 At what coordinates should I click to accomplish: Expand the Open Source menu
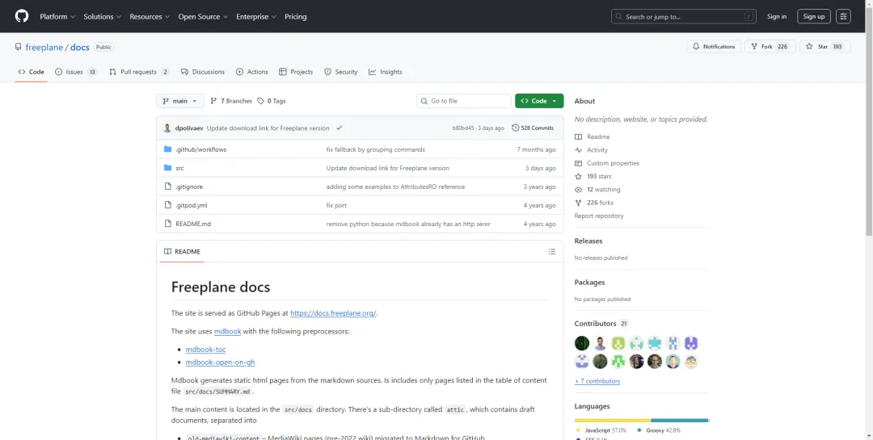click(x=203, y=17)
